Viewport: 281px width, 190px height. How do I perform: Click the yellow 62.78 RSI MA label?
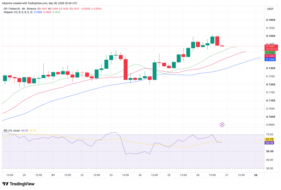pyautogui.click(x=269, y=139)
